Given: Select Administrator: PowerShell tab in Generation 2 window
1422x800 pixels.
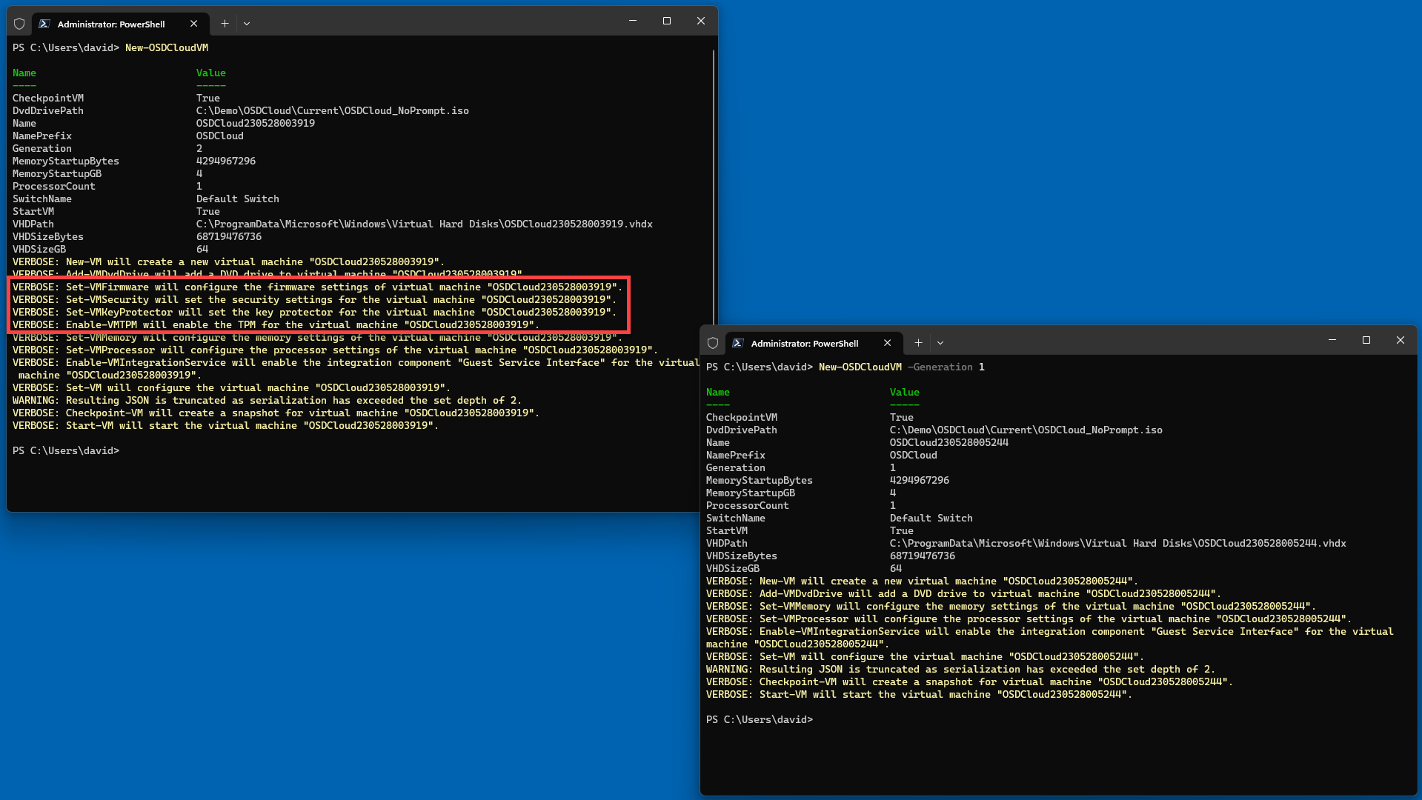Looking at the screenshot, I should [111, 24].
